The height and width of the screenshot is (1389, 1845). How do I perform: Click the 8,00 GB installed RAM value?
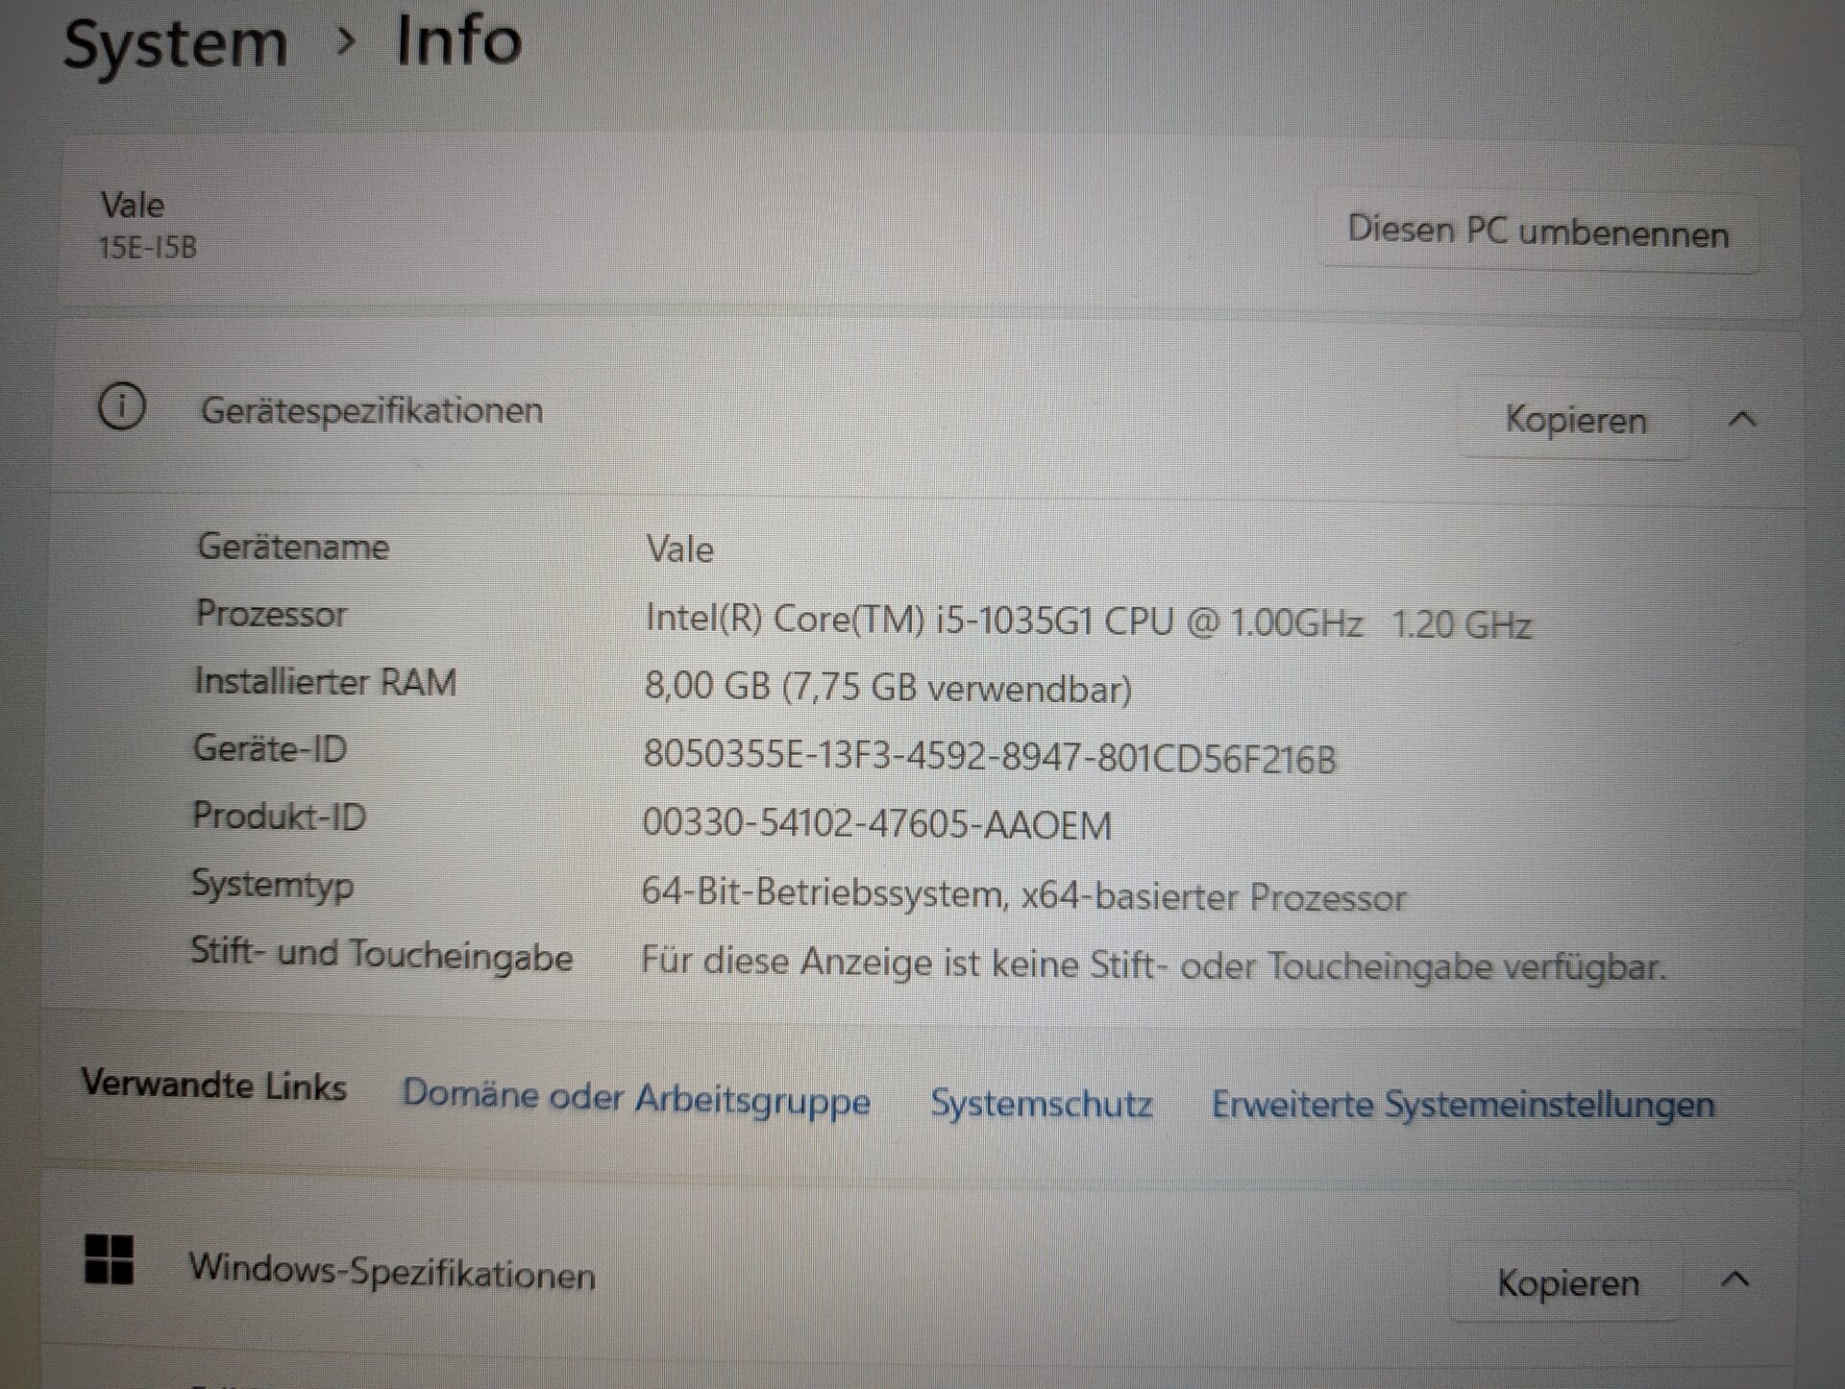coord(887,688)
